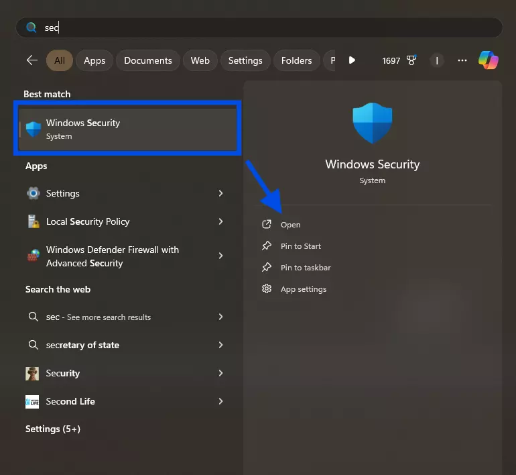Expand the Security web result chevron
Screen dimensions: 516x475
[x=220, y=373]
